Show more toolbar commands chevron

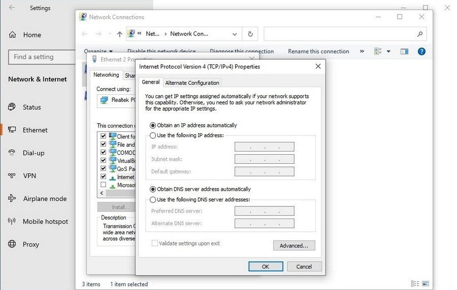tap(362, 51)
